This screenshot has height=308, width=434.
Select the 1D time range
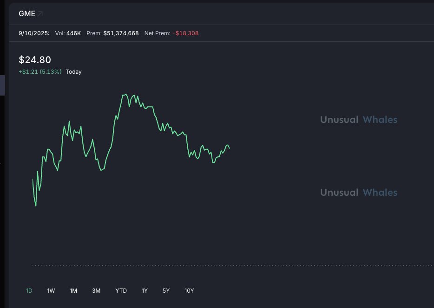29,291
